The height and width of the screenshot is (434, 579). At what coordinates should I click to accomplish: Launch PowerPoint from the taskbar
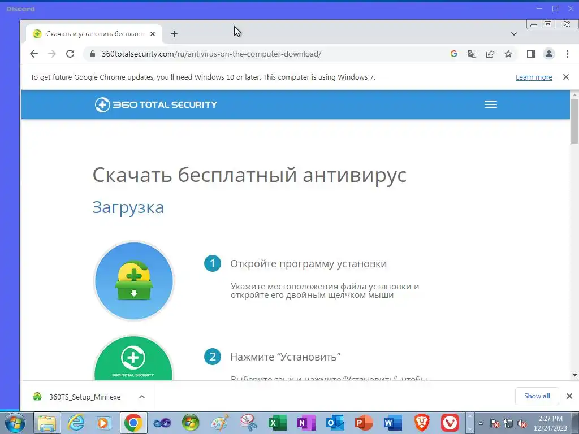364,423
